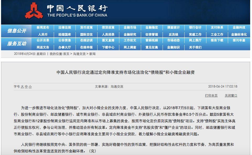Click the date 2018年6月24日 星期日
This screenshot has height=155, width=252.
pyautogui.click(x=30, y=54)
